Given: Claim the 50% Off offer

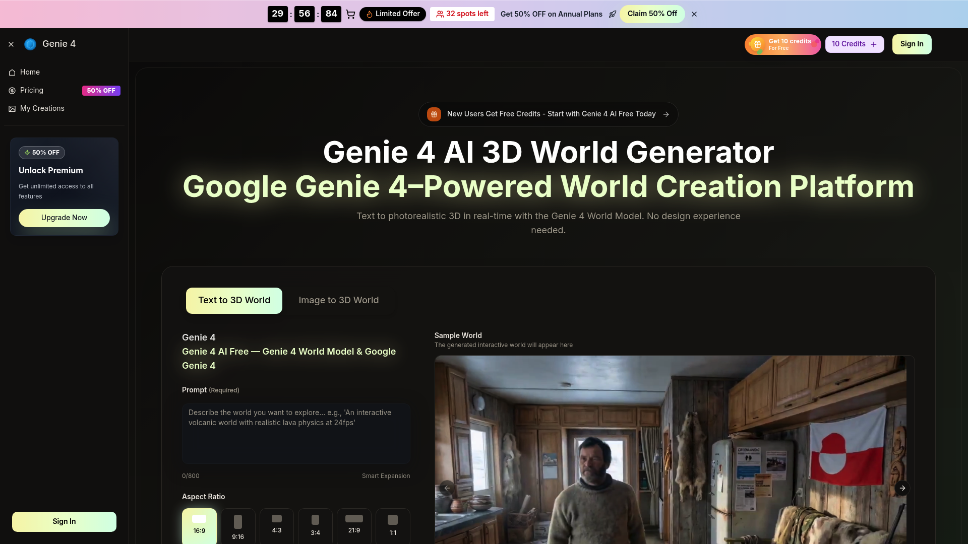Looking at the screenshot, I should 652,14.
